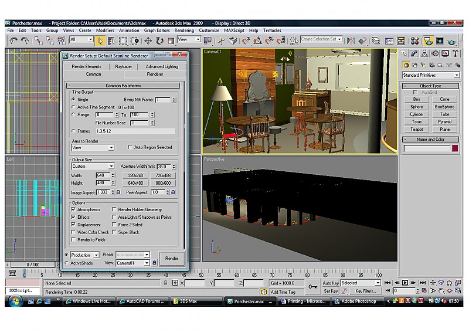Image resolution: width=469 pixels, height=332 pixels.
Task: Select the Active Time Segment radio
Action: 73,107
